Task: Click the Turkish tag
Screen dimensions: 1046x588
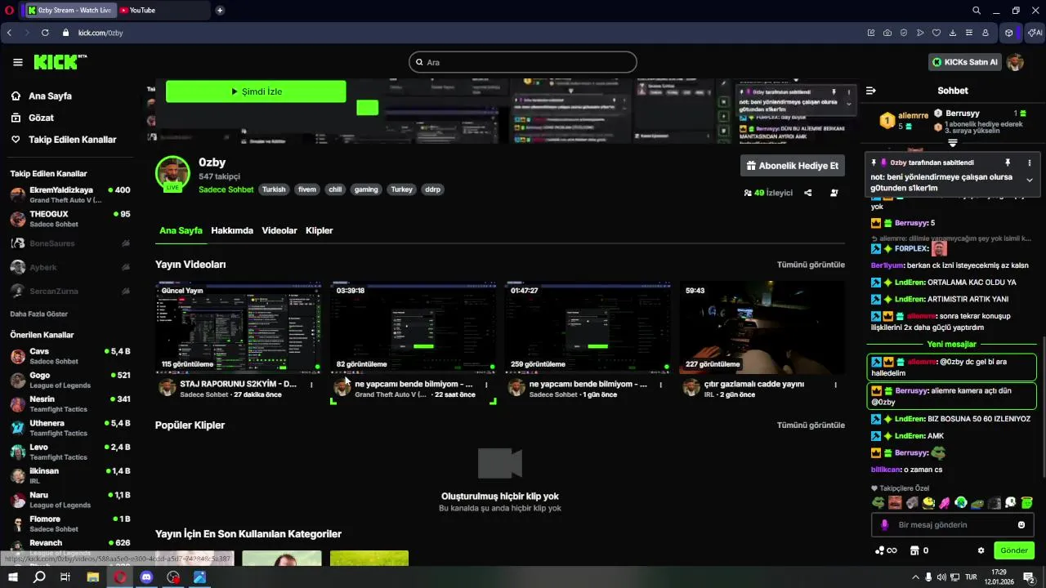Action: (274, 189)
